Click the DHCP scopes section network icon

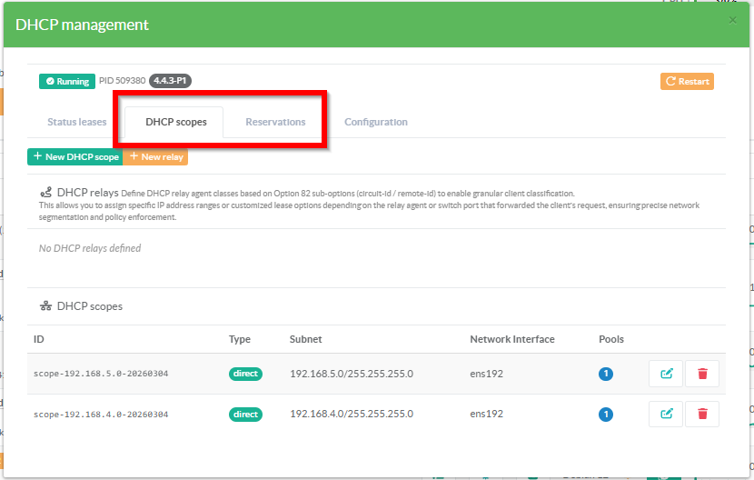pyautogui.click(x=45, y=306)
